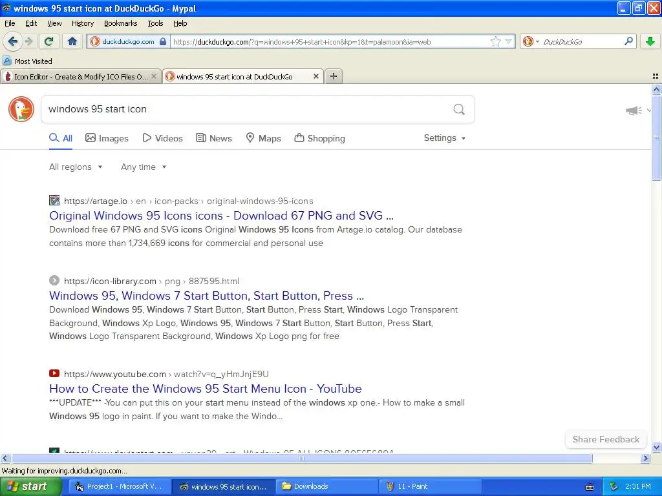Click the horizontal scrollbar right arrow
Screen dimensions: 662x496
[645, 458]
